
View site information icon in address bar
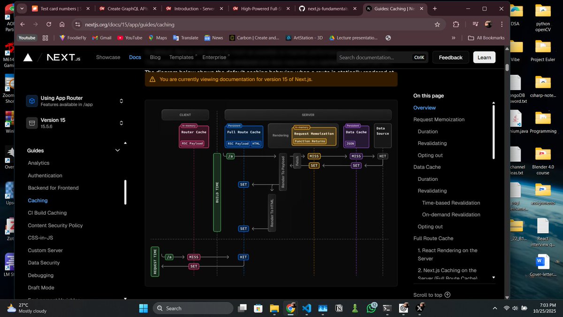pos(77,24)
